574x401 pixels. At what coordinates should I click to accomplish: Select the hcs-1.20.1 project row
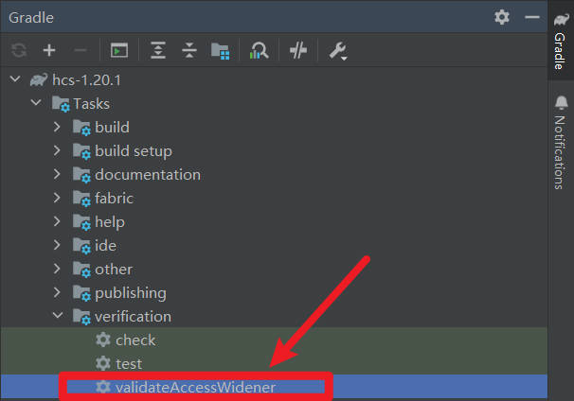point(274,80)
